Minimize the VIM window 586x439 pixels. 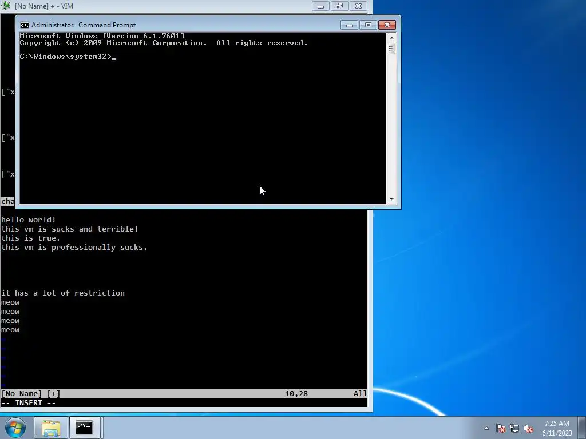click(x=320, y=6)
